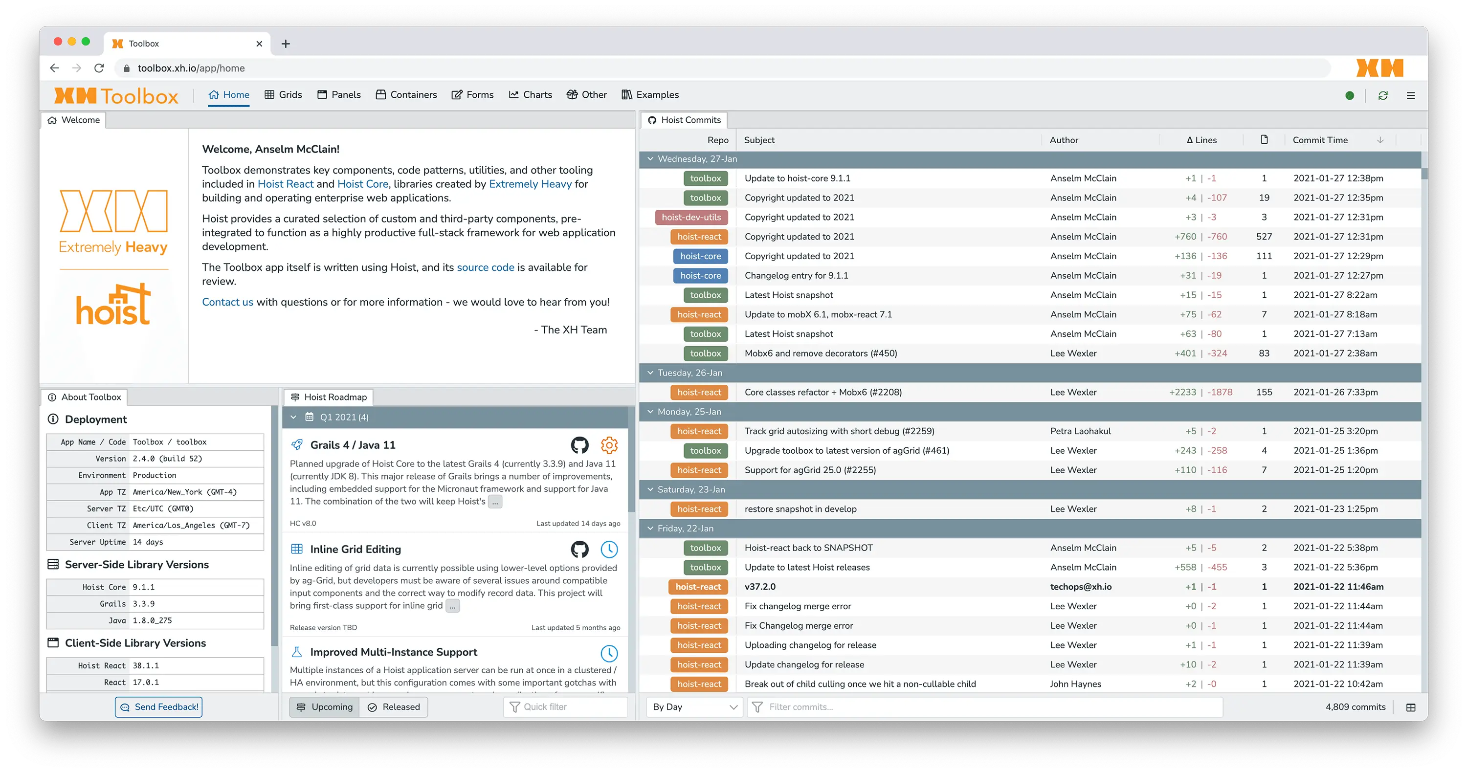Collapse the Q1 2021 roadmap section

point(294,417)
